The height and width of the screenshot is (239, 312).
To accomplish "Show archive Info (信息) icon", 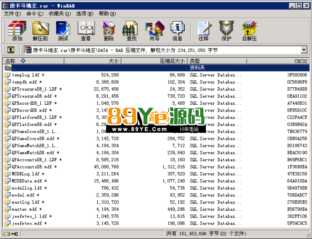I will (177, 31).
